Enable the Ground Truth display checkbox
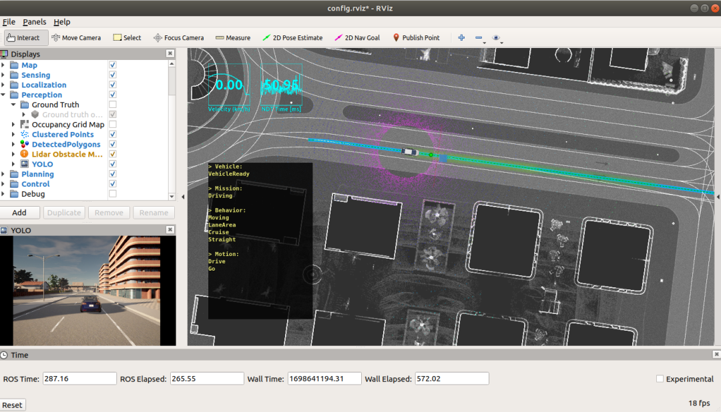 coord(113,105)
